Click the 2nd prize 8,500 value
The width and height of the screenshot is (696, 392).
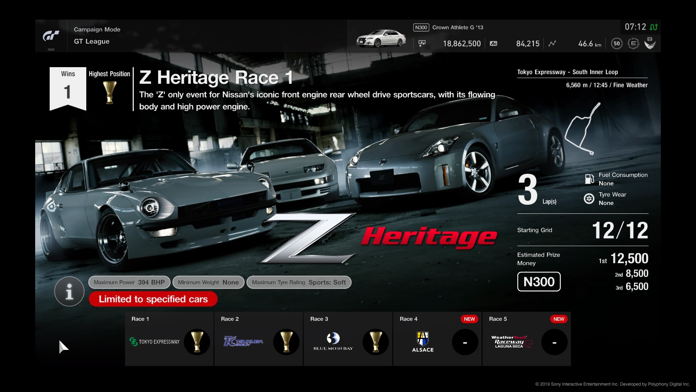(637, 273)
